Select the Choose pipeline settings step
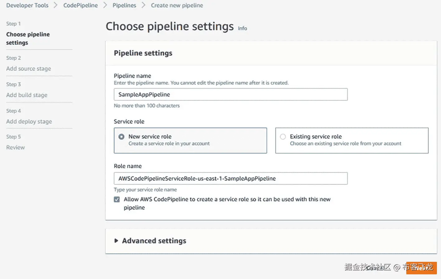The width and height of the screenshot is (441, 279). click(28, 38)
